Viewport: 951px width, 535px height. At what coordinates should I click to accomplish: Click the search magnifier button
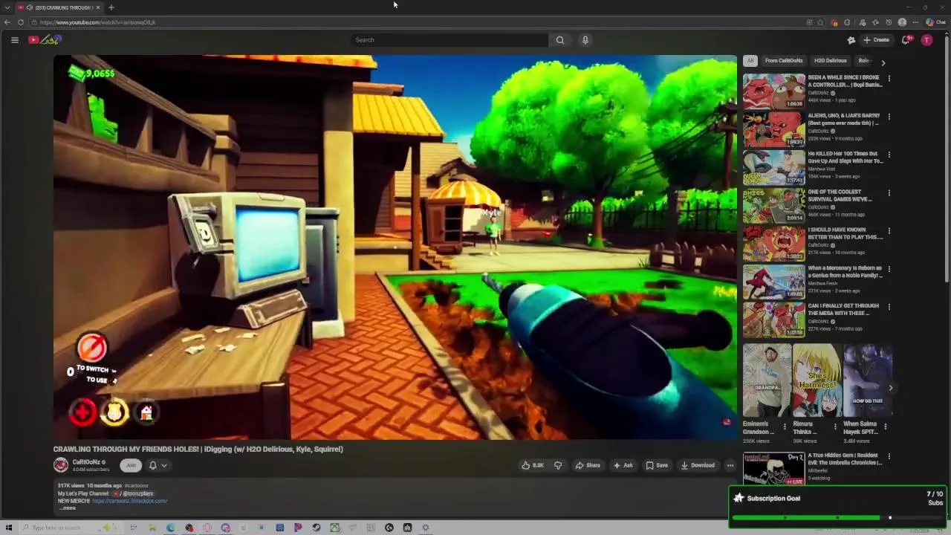pos(560,40)
